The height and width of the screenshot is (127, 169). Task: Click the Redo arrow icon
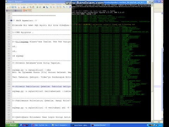(x=40, y=7)
